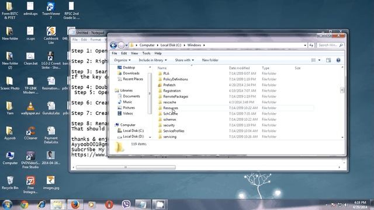Sort by Size column header
374x210 pixels.
pyautogui.click(x=297, y=68)
